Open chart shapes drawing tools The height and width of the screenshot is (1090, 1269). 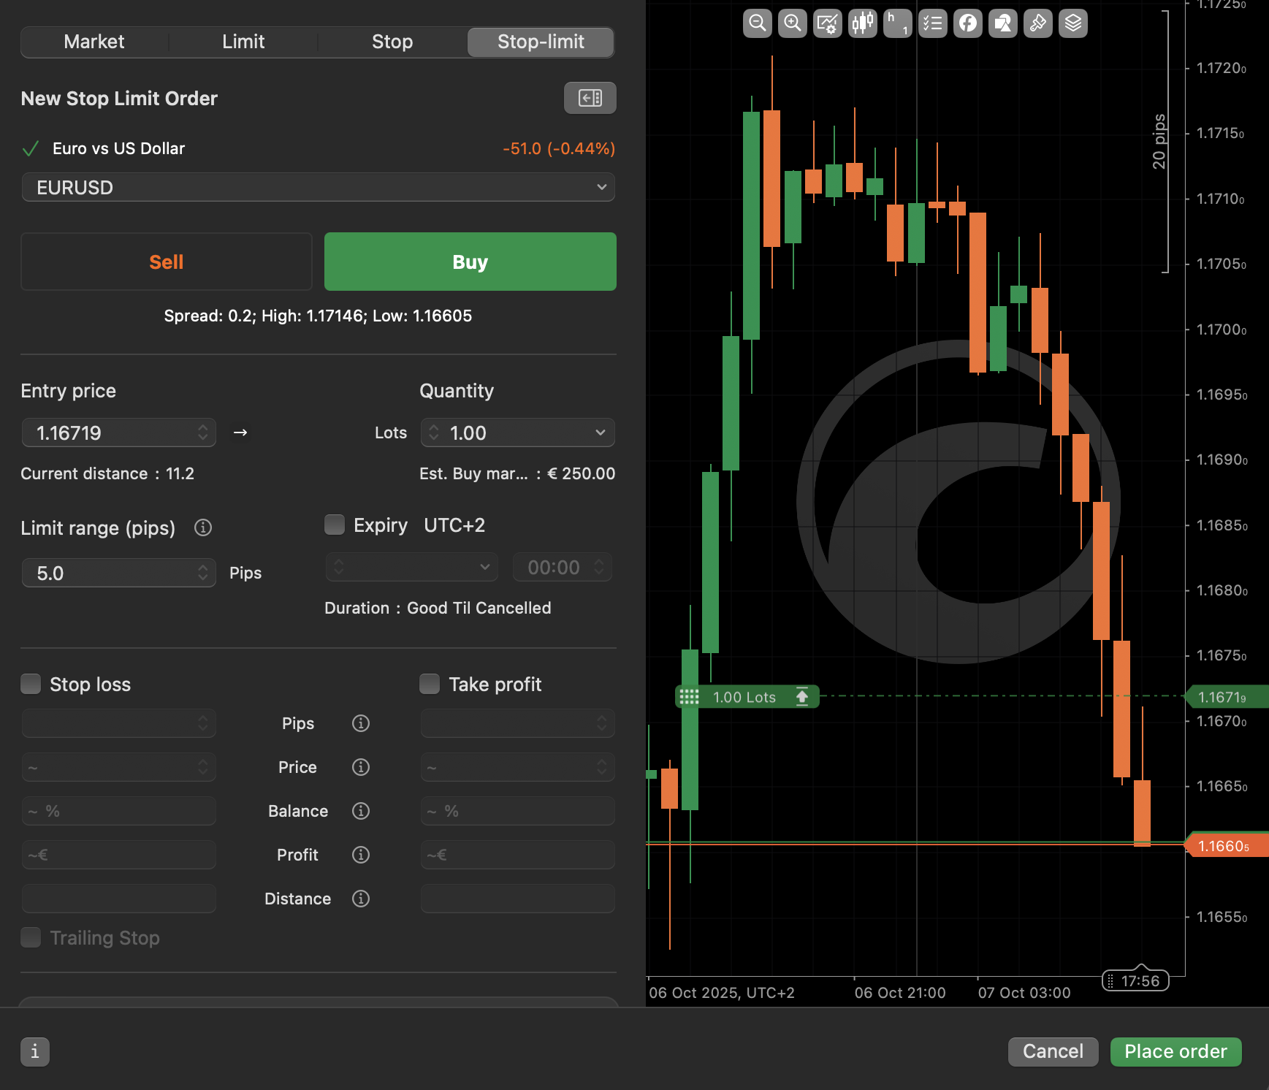click(1002, 23)
